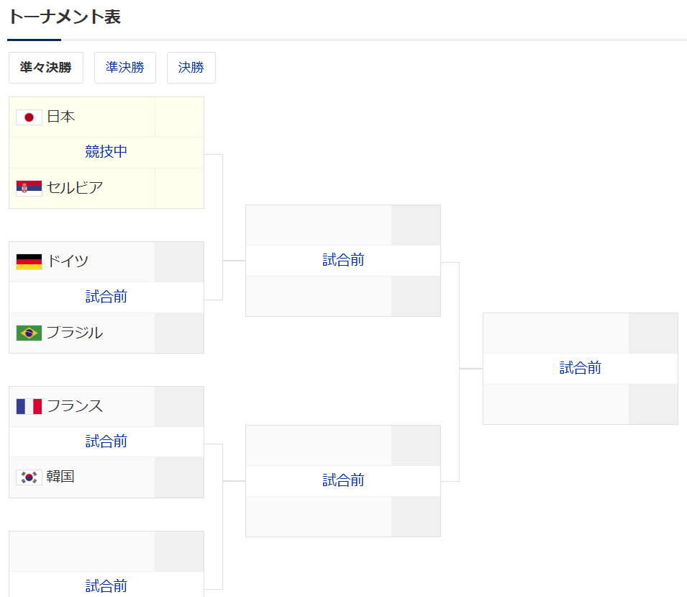
Task: Open the 競技中 link for Japan vs Serbia
Action: [x=106, y=152]
